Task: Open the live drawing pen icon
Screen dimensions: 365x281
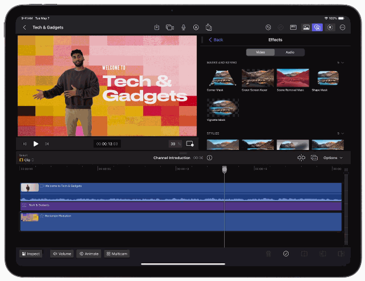Action: tap(196, 27)
